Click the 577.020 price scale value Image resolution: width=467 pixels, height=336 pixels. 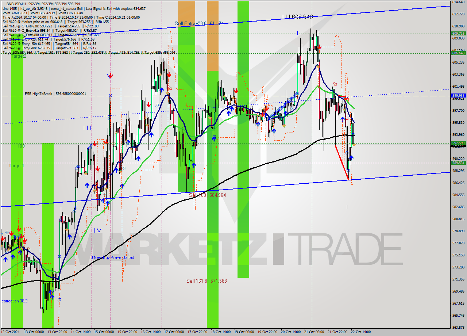[x=458, y=243]
